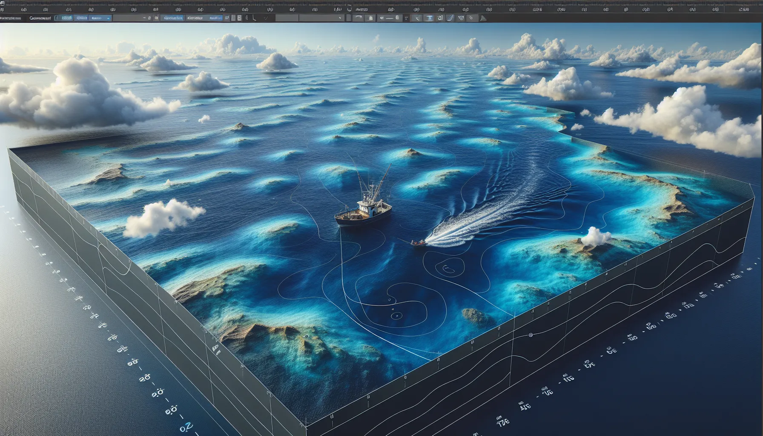This screenshot has height=436, width=763.
Task: Click the blue highlighted column-shaped toolbar icon
Action: 429,18
